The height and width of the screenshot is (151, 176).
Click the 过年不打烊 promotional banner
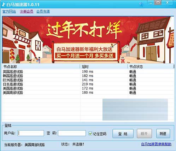pos(88,40)
